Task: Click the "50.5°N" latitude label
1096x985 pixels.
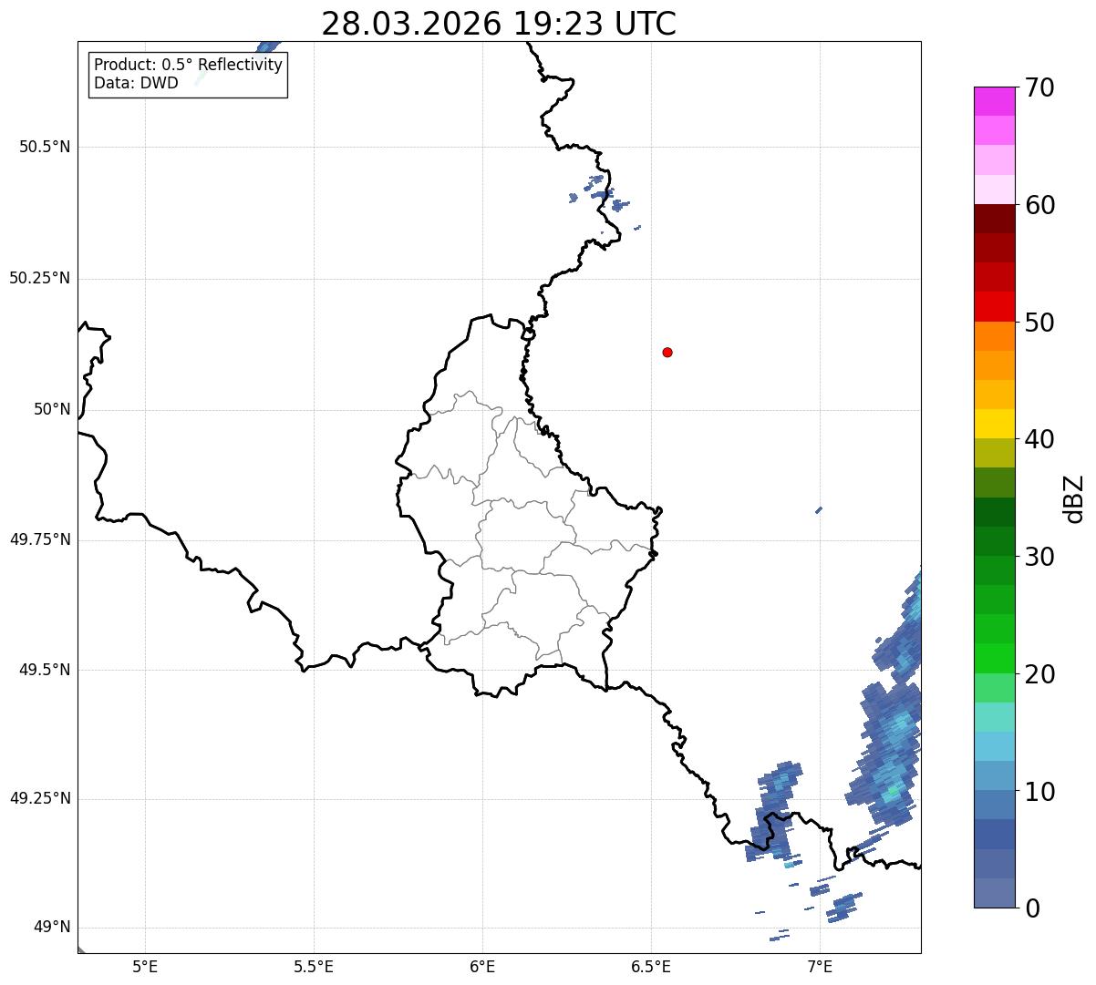Action: pos(45,147)
